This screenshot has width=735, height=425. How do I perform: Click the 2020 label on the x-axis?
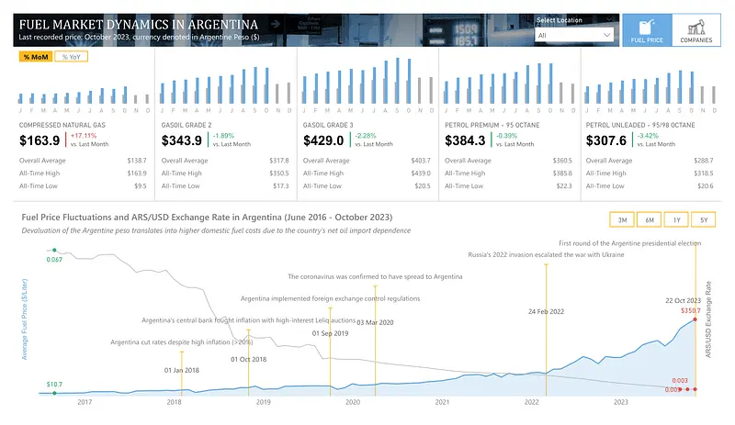(353, 402)
